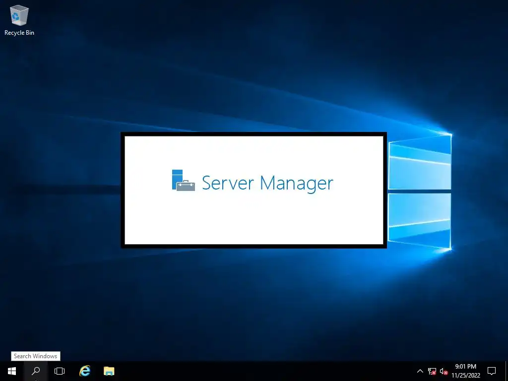The height and width of the screenshot is (381, 508).
Task: Open the Recycle Bin desktop icon
Action: (19, 20)
